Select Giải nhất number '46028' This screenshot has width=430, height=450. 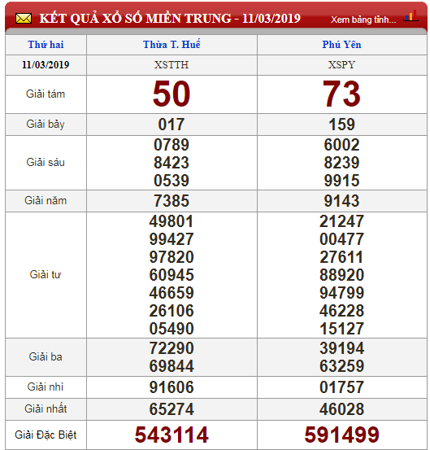point(341,409)
